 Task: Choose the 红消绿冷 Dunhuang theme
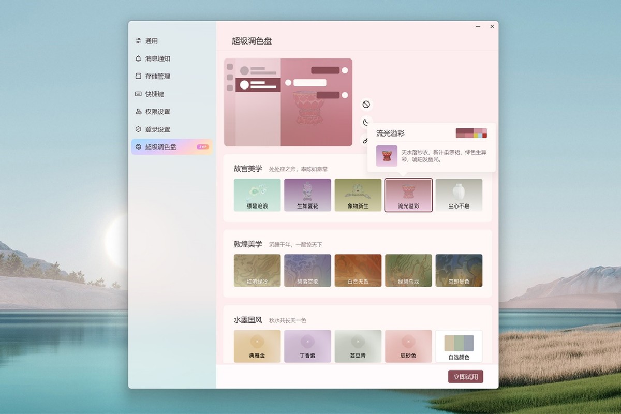(x=257, y=270)
